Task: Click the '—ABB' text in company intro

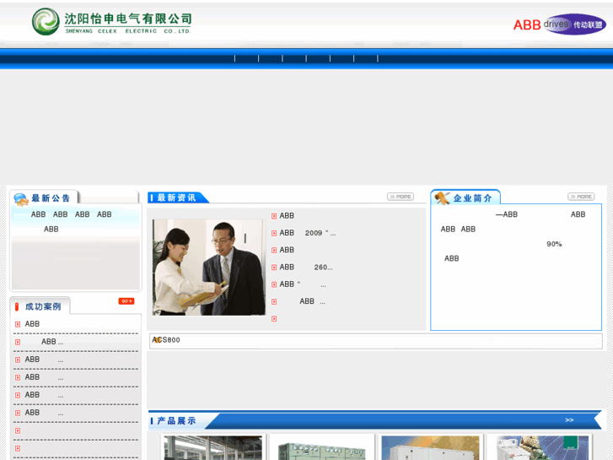Action: tap(506, 214)
